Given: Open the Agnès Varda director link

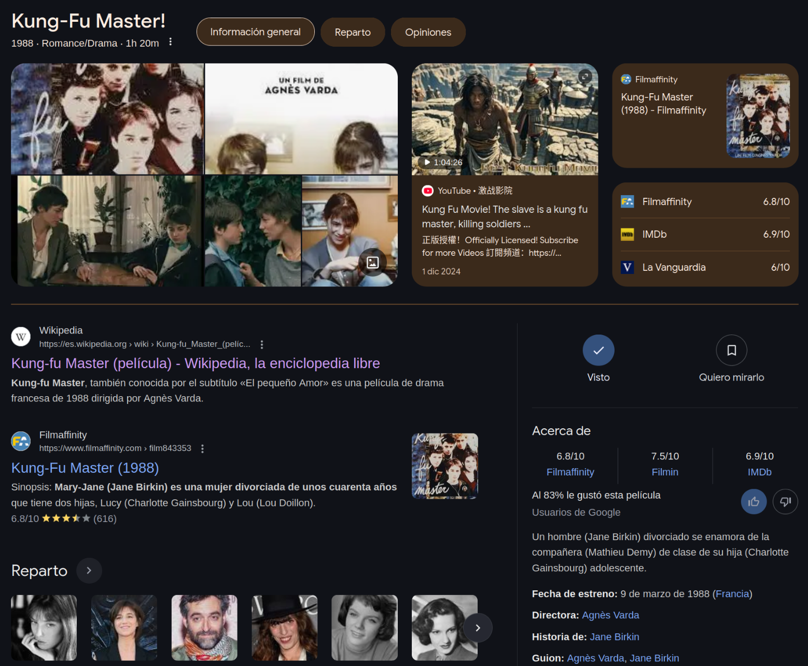Looking at the screenshot, I should 610,615.
